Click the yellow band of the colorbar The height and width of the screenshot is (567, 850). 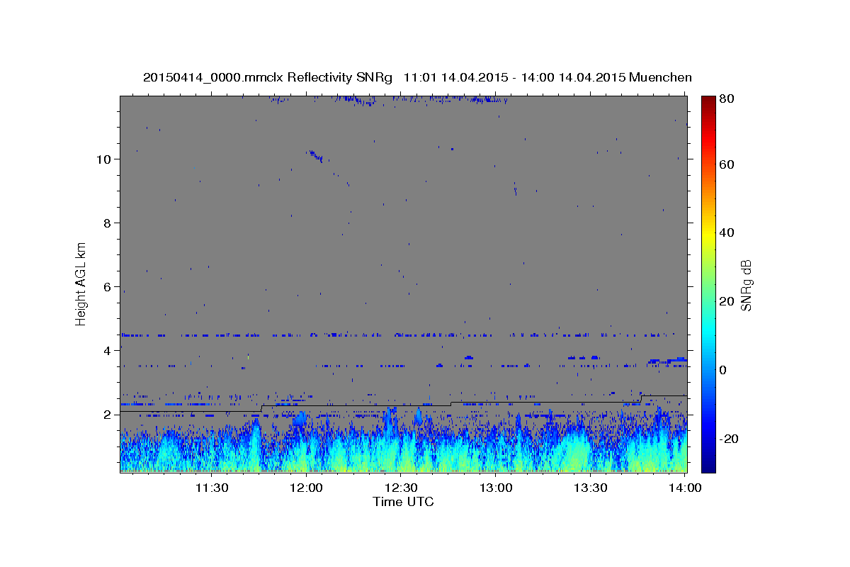point(708,234)
